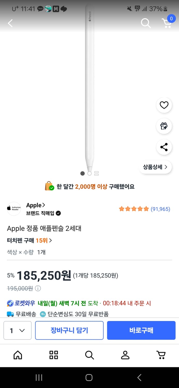Toggle the wishlist heart for this product

[164, 105]
